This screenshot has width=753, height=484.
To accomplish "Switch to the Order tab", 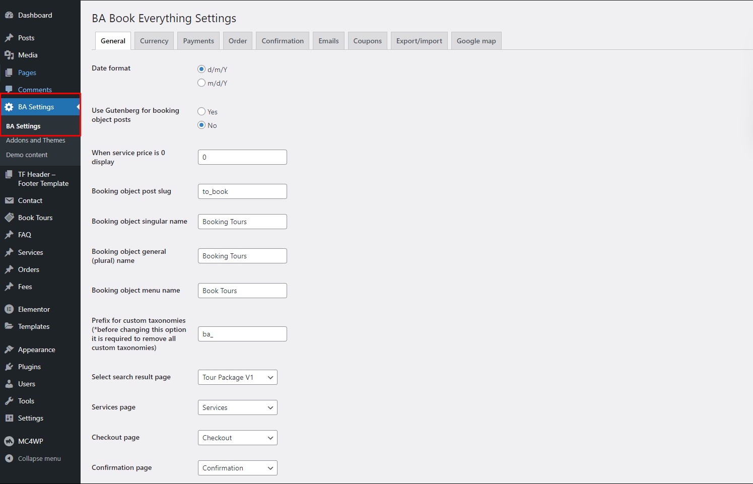I will coord(238,41).
